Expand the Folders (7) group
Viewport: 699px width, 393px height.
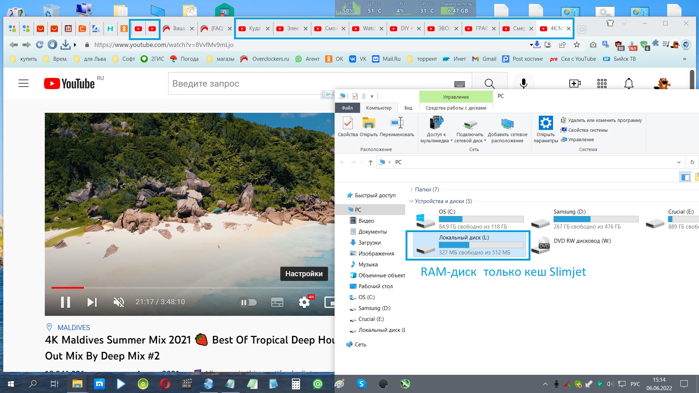coord(411,190)
